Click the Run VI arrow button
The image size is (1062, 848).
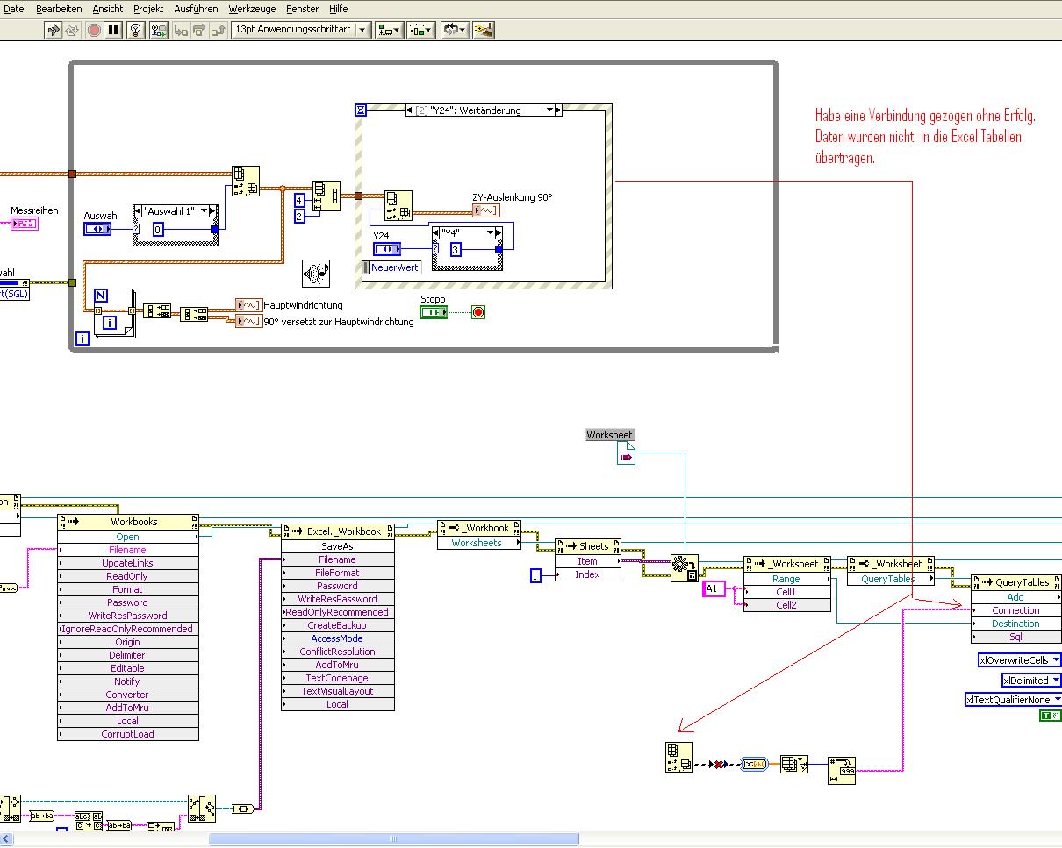(x=54, y=30)
